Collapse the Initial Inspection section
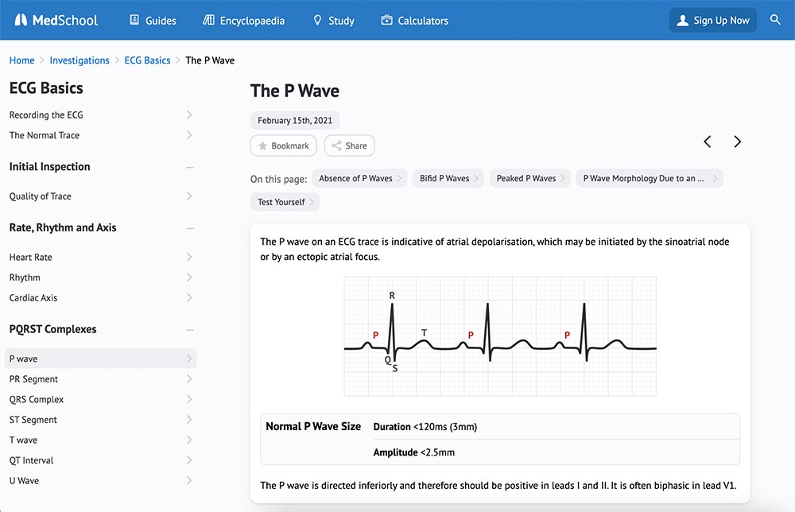 pyautogui.click(x=189, y=167)
